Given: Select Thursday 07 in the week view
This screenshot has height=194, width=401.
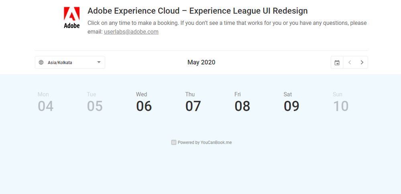Looking at the screenshot, I should (x=193, y=102).
